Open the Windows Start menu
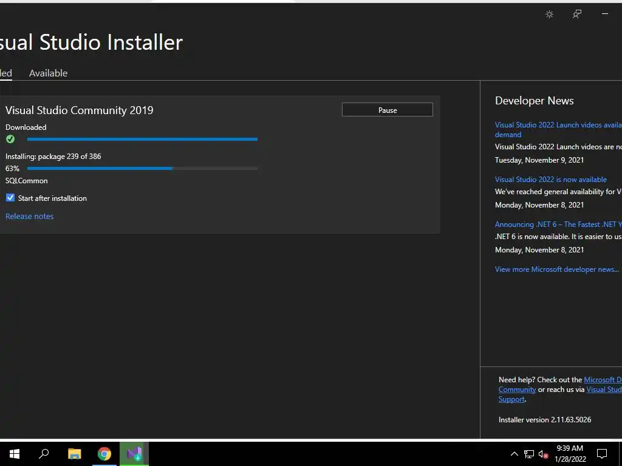 (15, 453)
